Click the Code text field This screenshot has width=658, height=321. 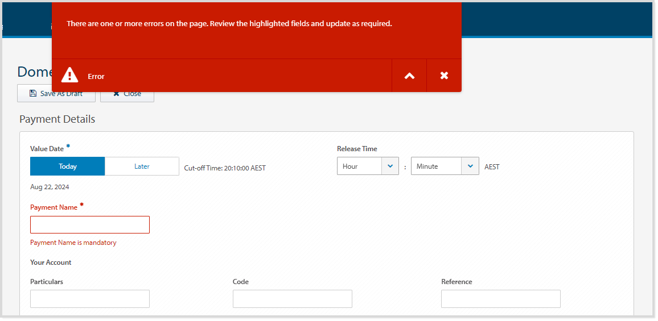coord(292,299)
